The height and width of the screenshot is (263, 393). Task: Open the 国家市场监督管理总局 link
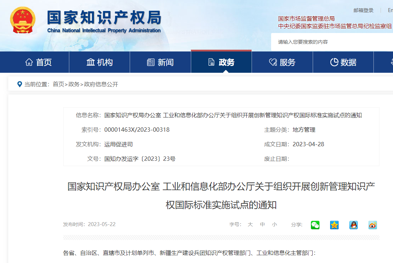click(x=306, y=18)
